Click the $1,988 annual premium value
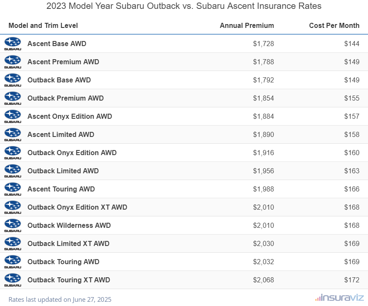Viewport: 368px width, 306px height. point(264,189)
